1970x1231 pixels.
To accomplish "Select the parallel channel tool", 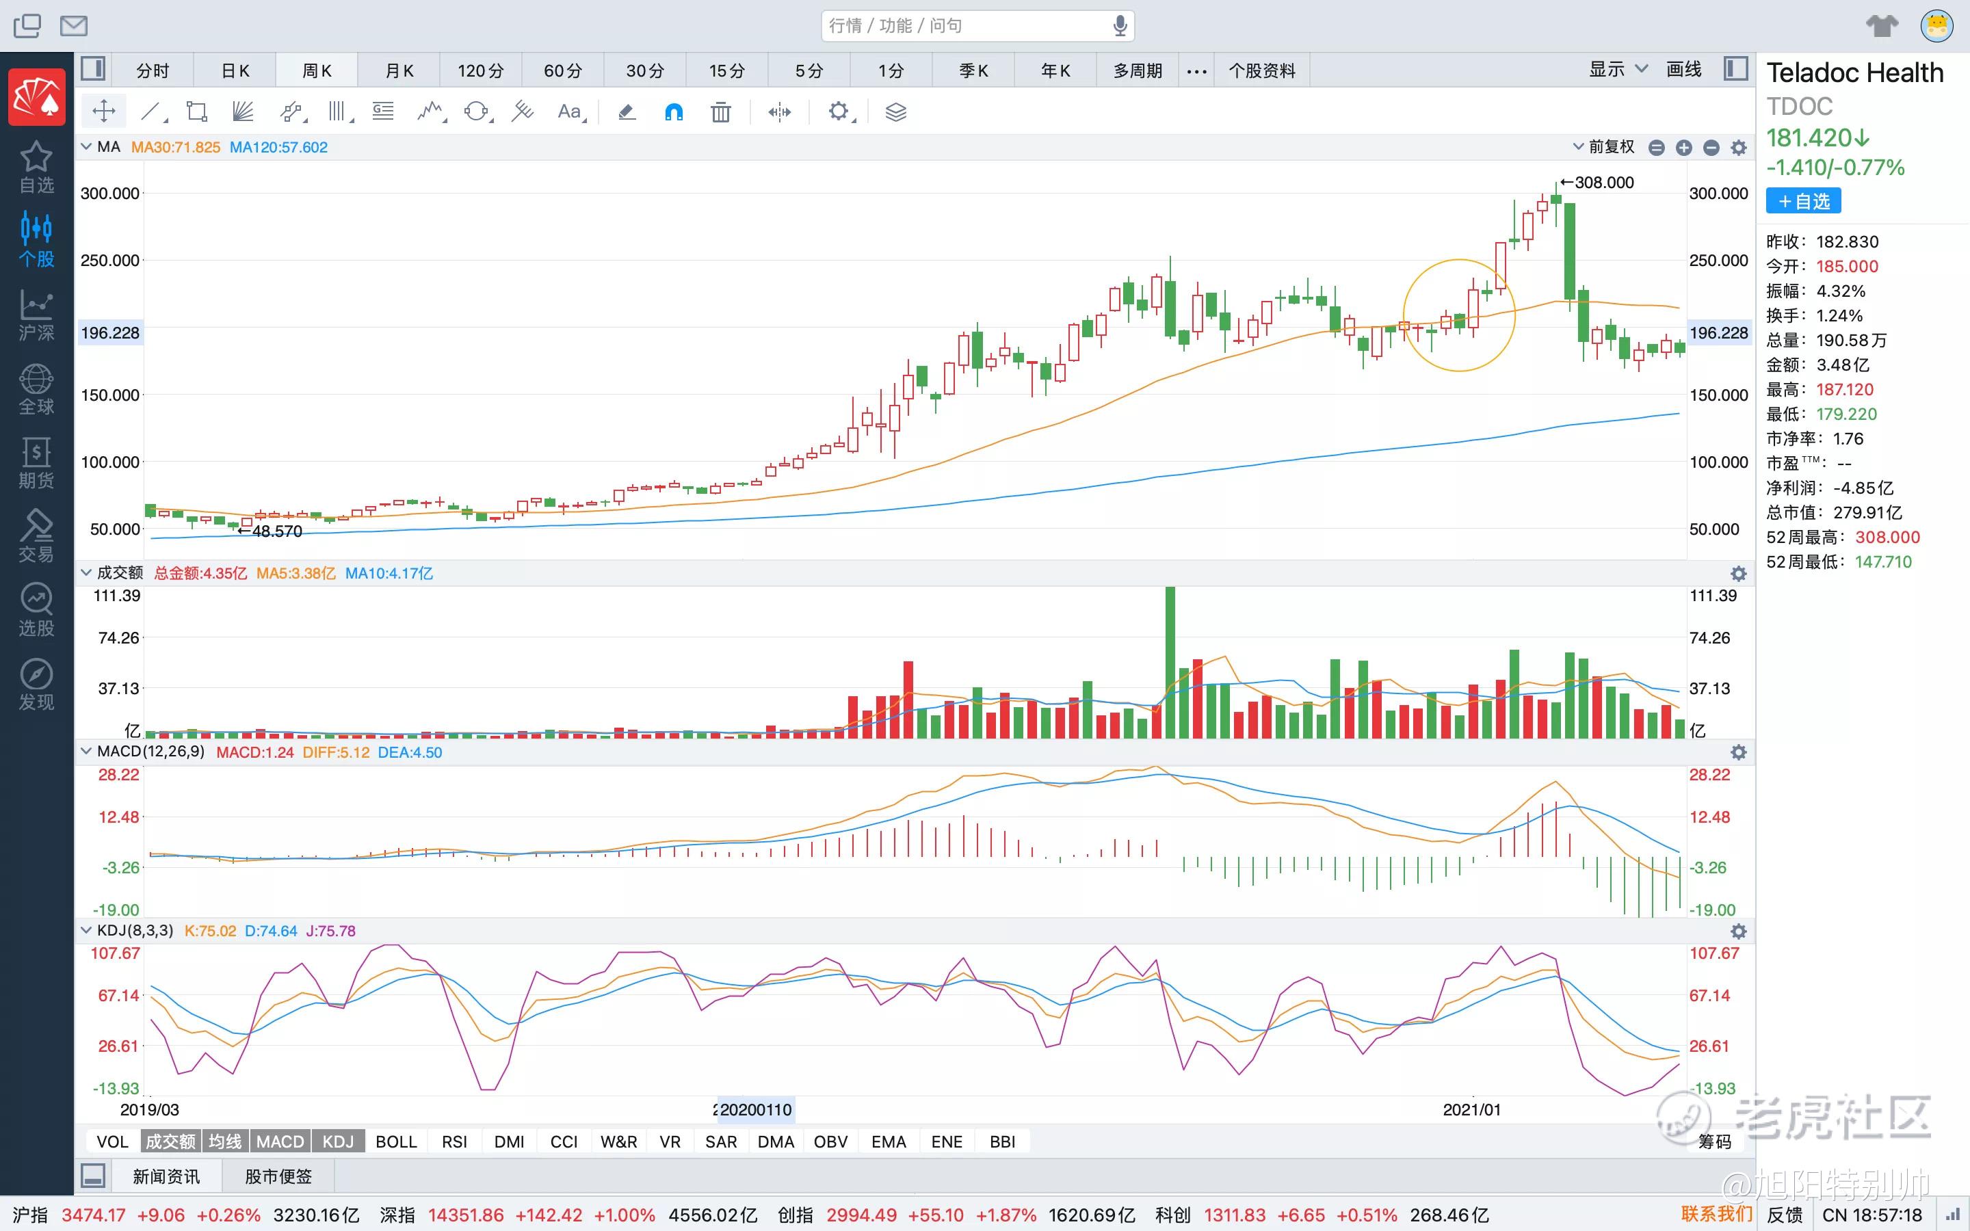I will point(292,111).
